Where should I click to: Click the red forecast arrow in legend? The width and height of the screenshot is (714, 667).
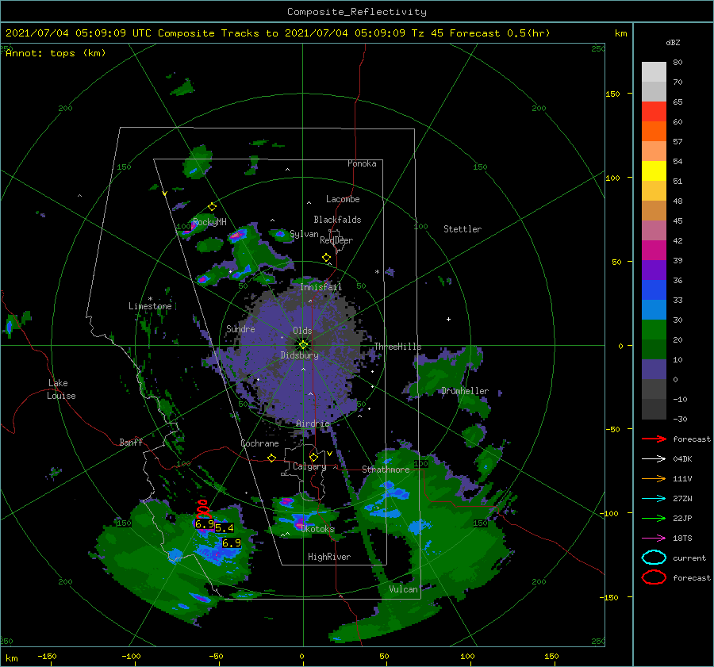654,439
